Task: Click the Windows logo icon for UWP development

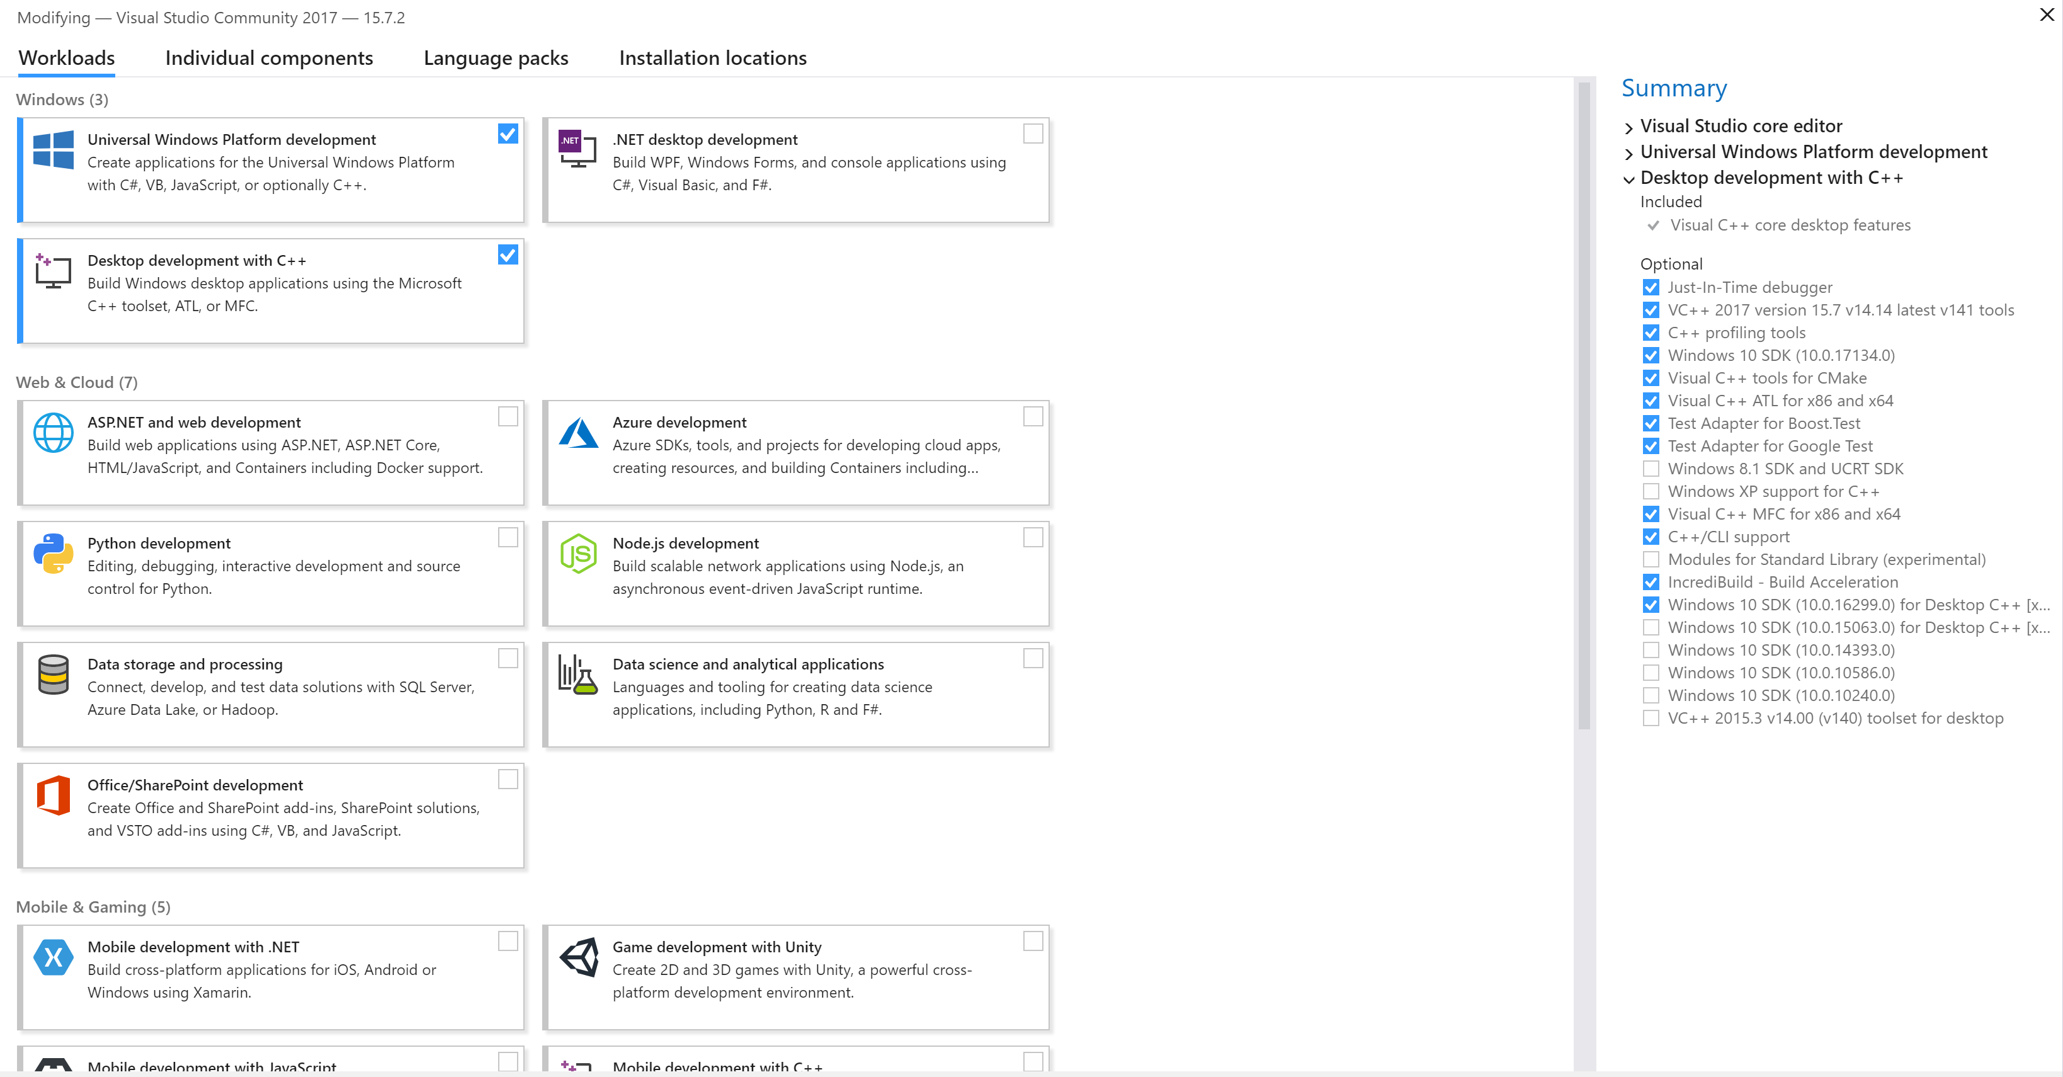Action: tap(53, 150)
